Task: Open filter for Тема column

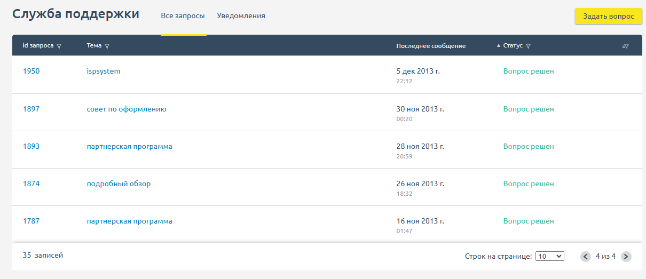Action: 107,46
